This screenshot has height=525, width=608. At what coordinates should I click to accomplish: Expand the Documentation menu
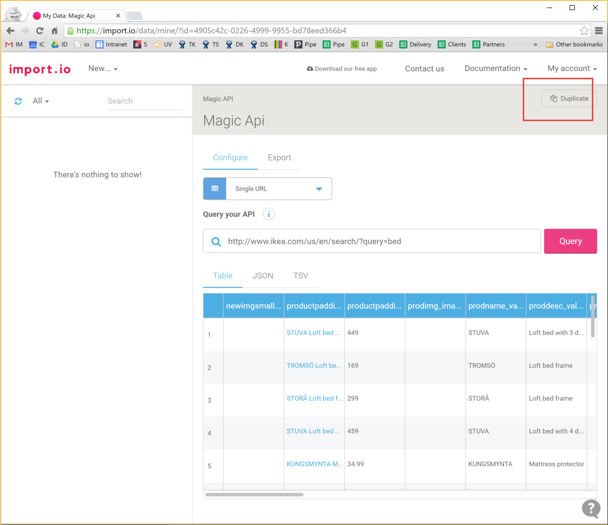[496, 69]
